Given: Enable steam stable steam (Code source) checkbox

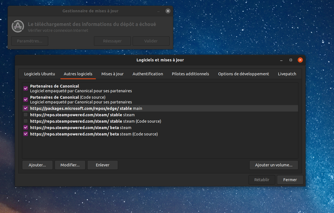Looking at the screenshot, I should [x=25, y=121].
